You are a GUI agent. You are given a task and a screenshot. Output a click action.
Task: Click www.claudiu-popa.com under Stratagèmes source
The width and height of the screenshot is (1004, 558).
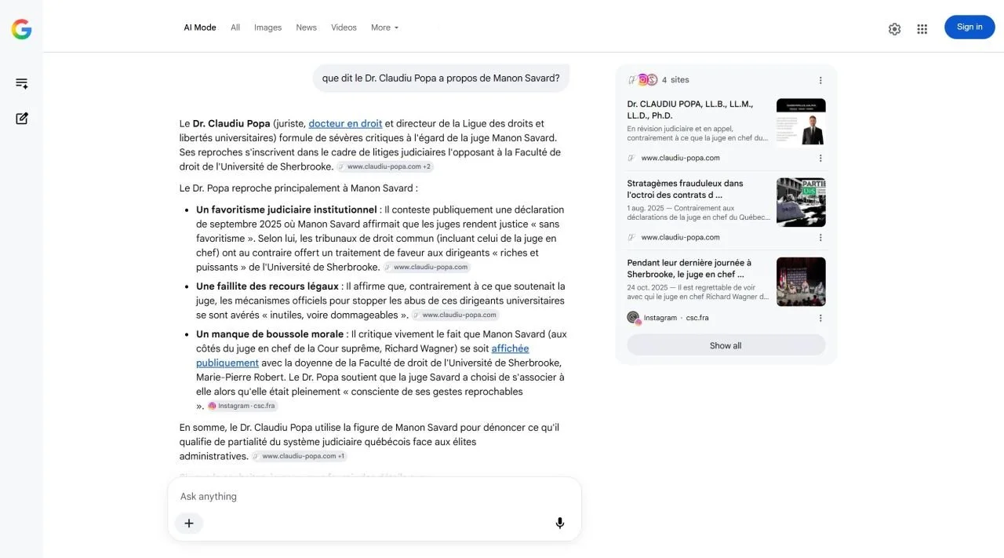tap(680, 237)
